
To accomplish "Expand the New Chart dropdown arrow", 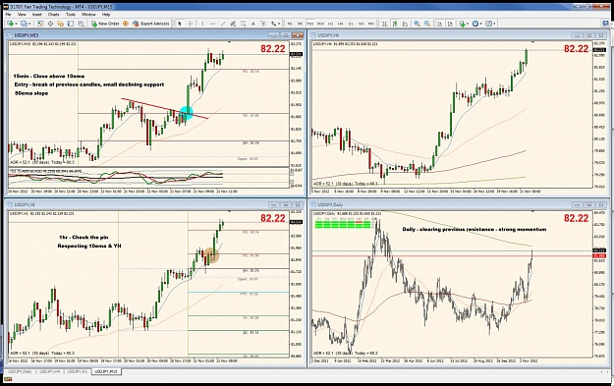I will pos(16,24).
